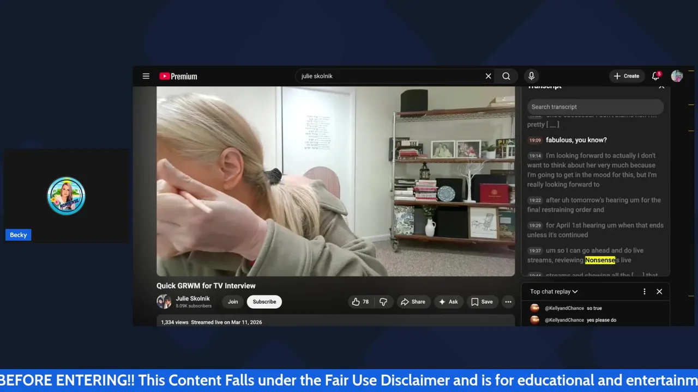Click Julie Skolnik channel name link

(x=192, y=298)
